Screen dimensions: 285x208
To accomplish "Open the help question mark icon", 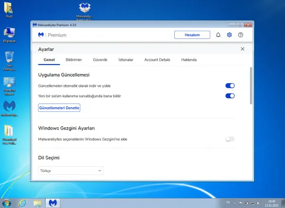I will point(240,35).
